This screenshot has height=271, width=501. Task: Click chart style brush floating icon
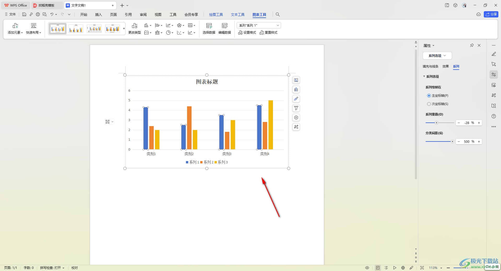click(x=296, y=99)
